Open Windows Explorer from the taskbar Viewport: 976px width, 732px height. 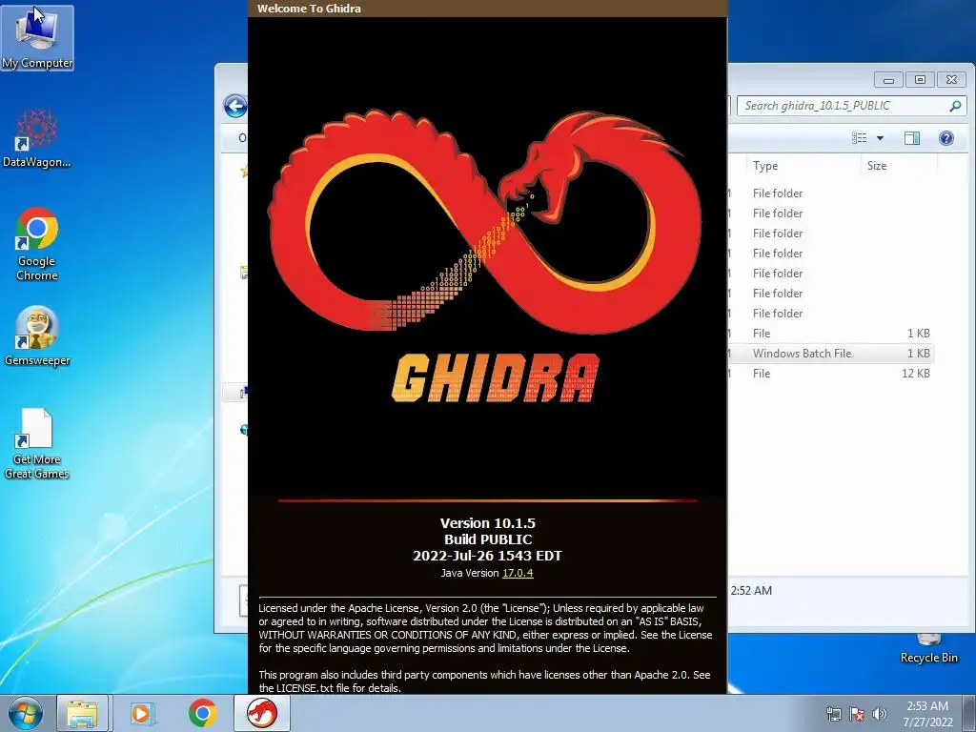point(82,713)
